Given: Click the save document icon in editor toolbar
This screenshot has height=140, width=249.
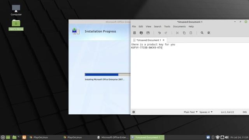Looking at the screenshot, I should 148,33.
